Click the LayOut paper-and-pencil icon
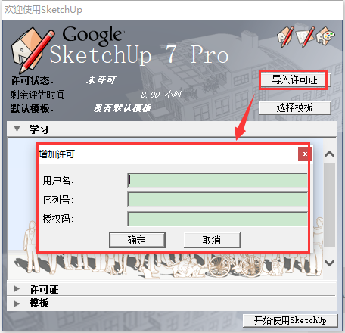 click(x=306, y=37)
